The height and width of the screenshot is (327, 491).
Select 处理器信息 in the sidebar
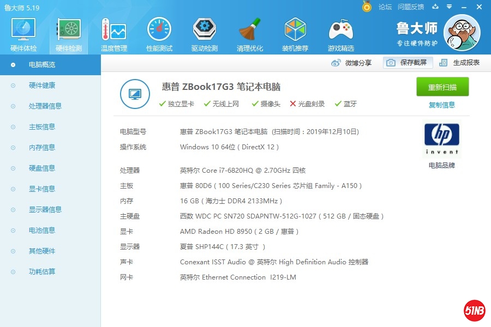coord(45,106)
